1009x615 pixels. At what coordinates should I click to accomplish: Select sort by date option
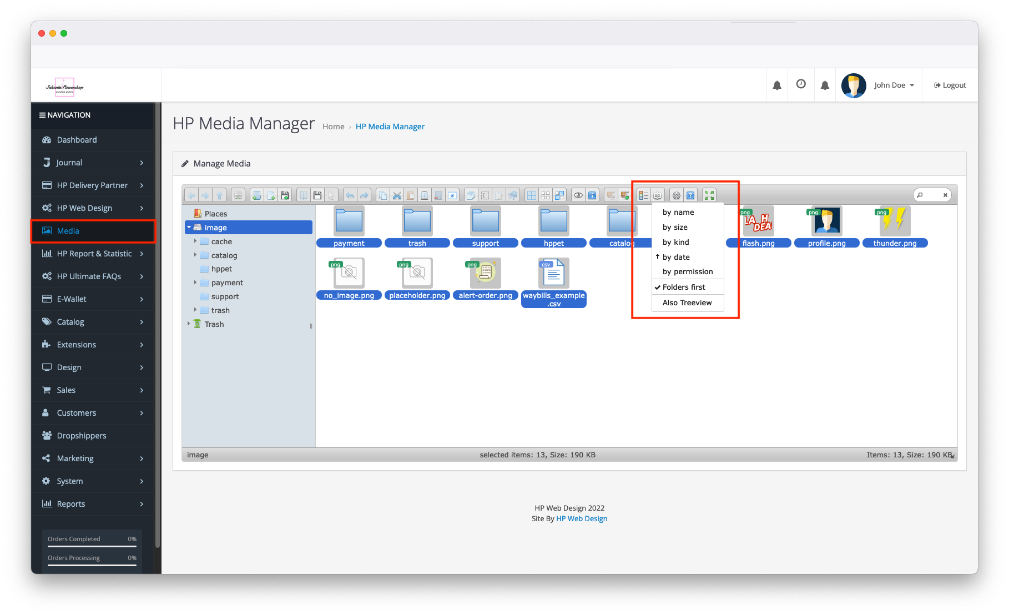(676, 257)
